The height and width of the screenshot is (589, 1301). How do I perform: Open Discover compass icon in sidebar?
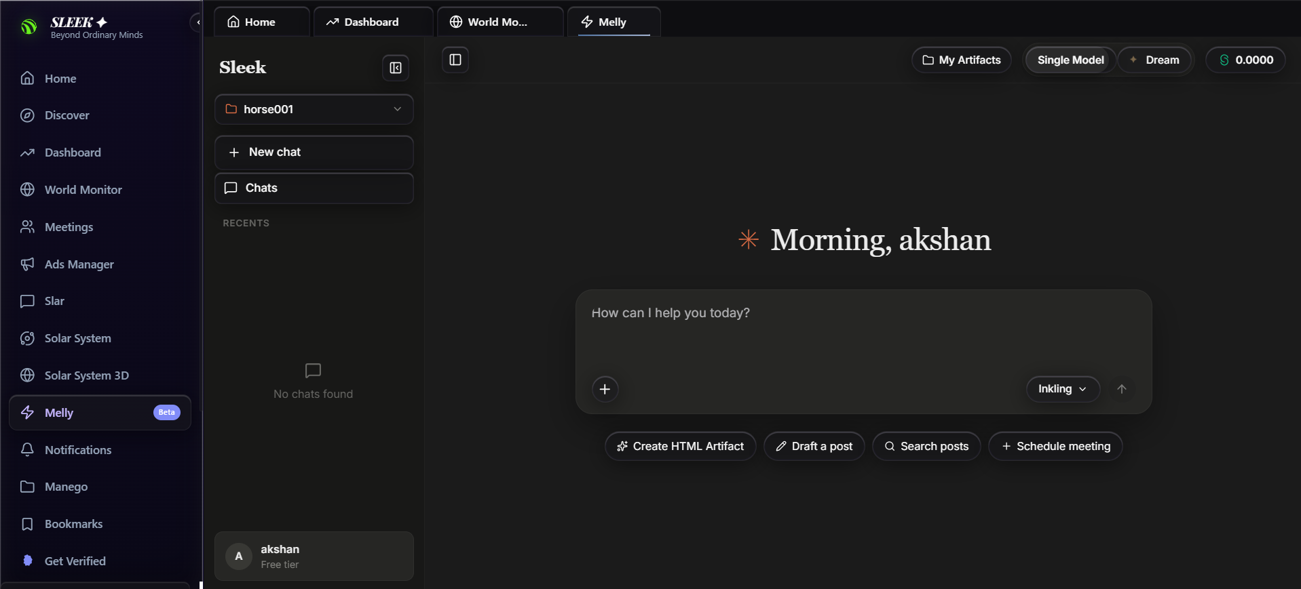pyautogui.click(x=27, y=115)
